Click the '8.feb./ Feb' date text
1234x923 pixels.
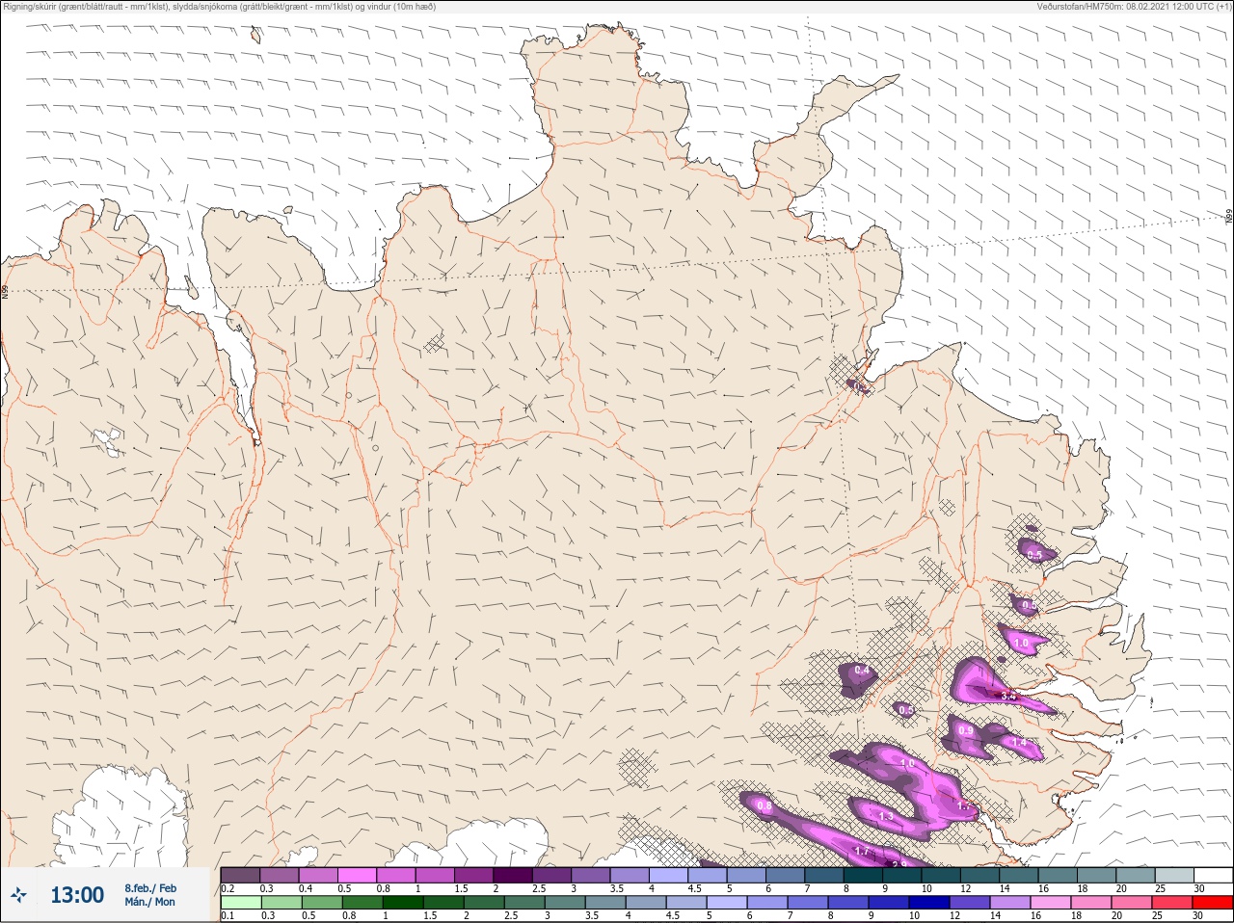pos(150,887)
